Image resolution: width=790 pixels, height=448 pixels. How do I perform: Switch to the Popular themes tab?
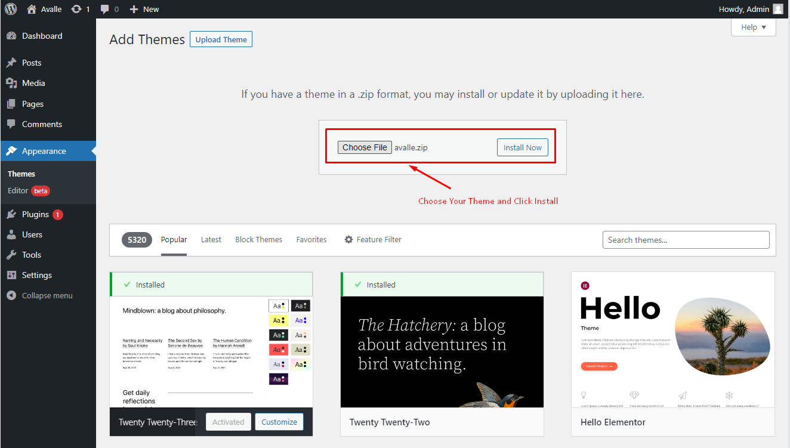pos(174,239)
